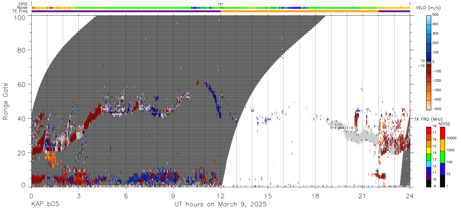Click the x-axis tick label '21'

363,196
